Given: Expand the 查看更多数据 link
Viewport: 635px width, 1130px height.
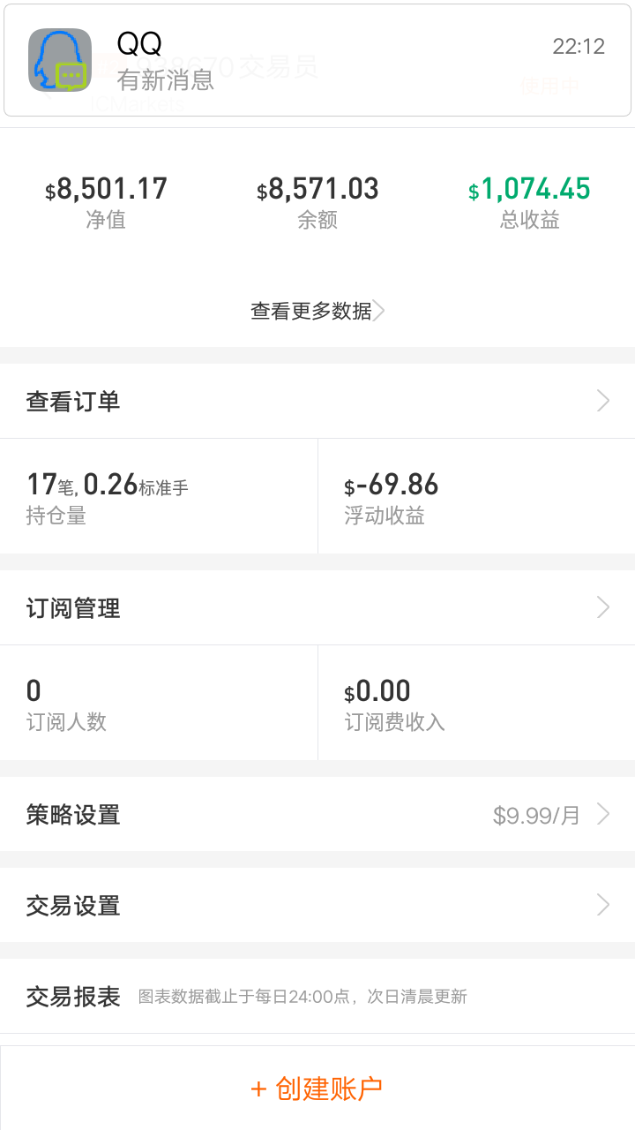Looking at the screenshot, I should [x=311, y=311].
